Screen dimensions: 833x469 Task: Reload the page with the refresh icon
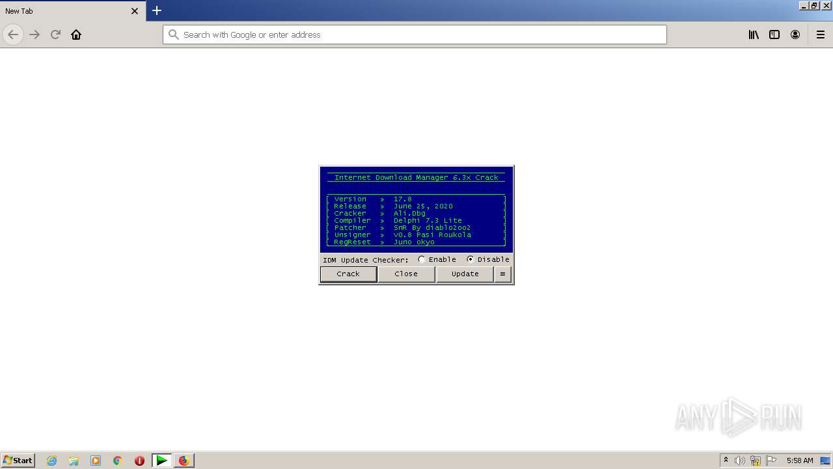(55, 35)
